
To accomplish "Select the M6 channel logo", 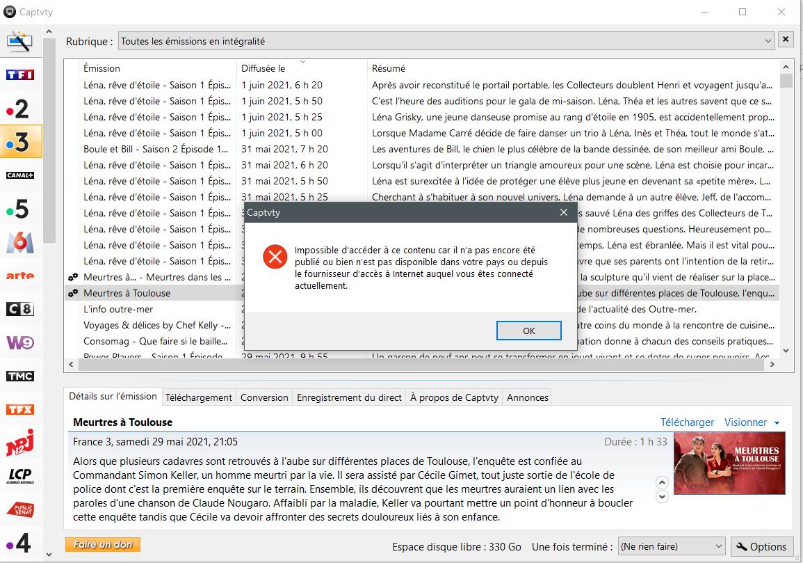I will tap(19, 242).
